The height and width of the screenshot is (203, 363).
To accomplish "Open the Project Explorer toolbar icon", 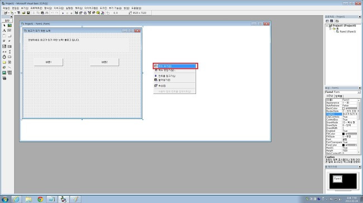I will [76, 13].
